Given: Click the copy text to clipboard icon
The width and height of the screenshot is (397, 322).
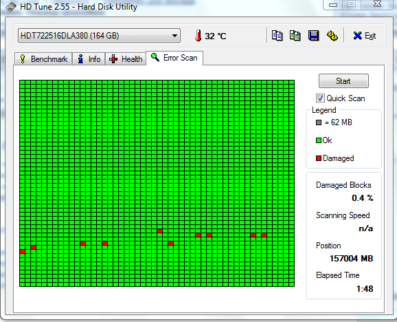Looking at the screenshot, I should pyautogui.click(x=277, y=36).
